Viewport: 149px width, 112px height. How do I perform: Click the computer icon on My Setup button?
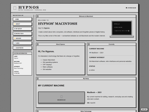(15, 29)
